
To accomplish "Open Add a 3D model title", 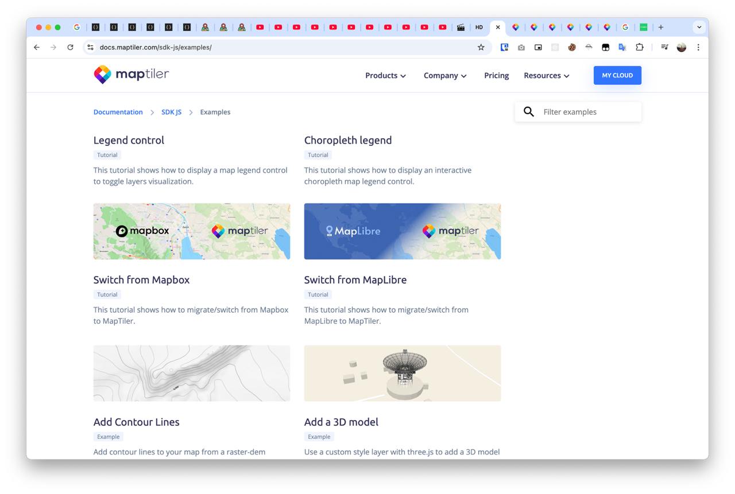I will [x=341, y=422].
